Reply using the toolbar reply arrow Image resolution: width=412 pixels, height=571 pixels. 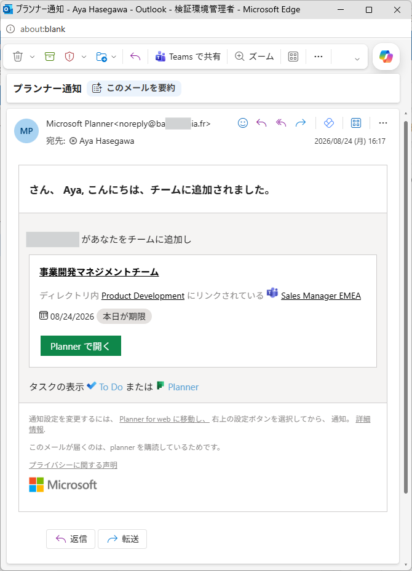pyautogui.click(x=135, y=57)
